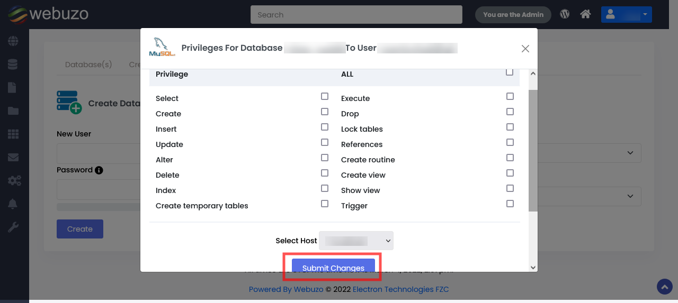Check the ALL privileges checkbox

(510, 72)
